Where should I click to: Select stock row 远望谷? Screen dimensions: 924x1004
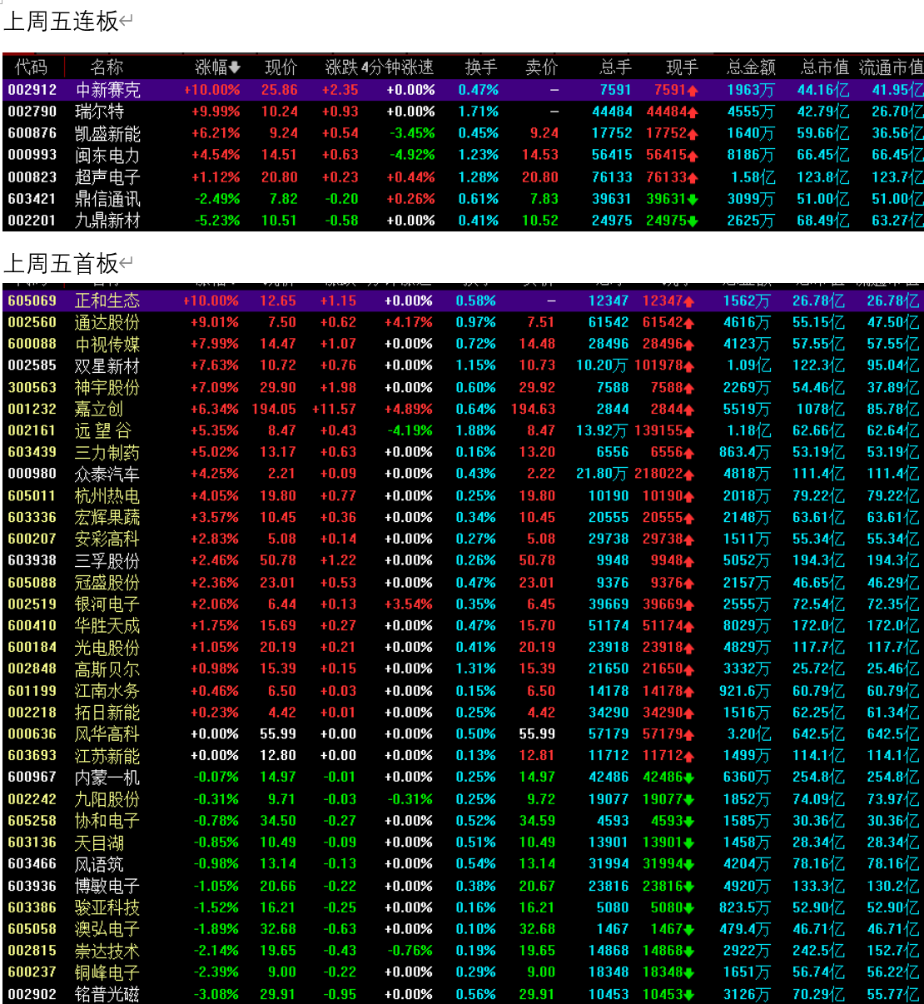click(463, 431)
